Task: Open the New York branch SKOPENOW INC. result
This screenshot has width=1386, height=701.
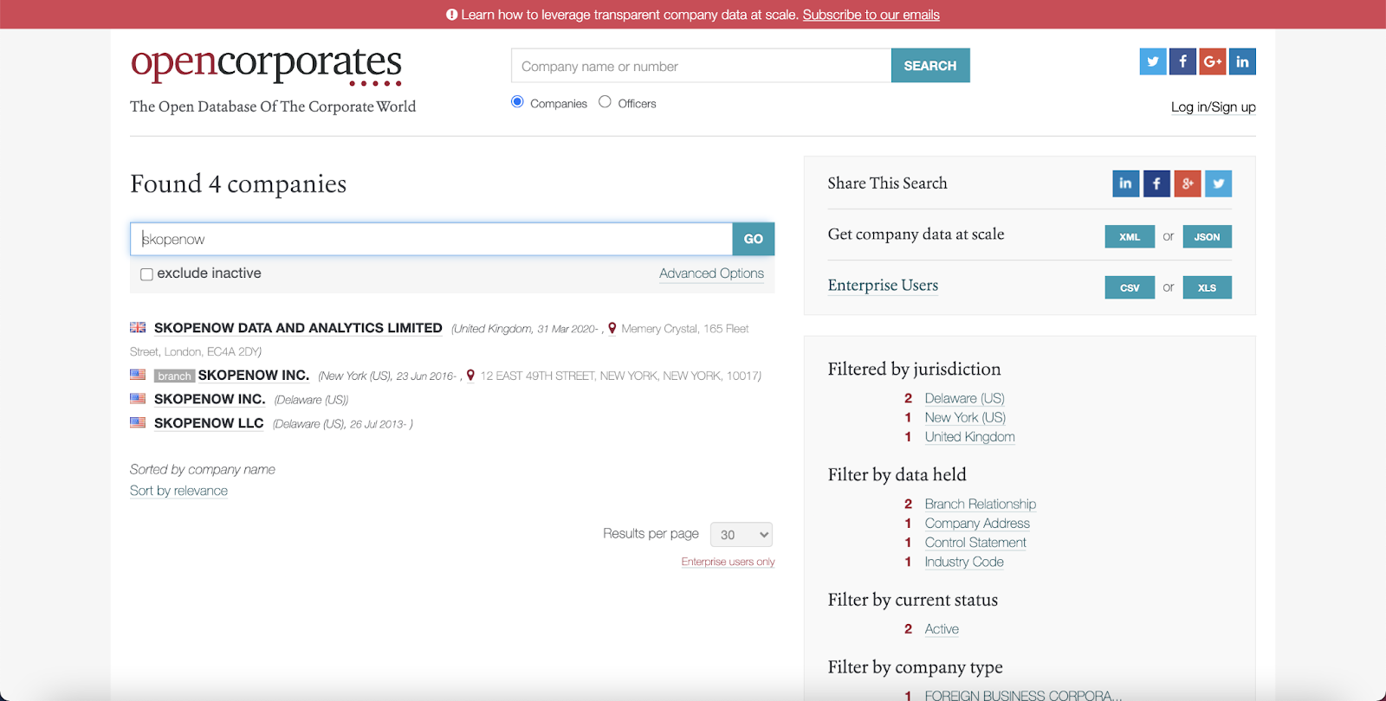Action: click(x=253, y=375)
